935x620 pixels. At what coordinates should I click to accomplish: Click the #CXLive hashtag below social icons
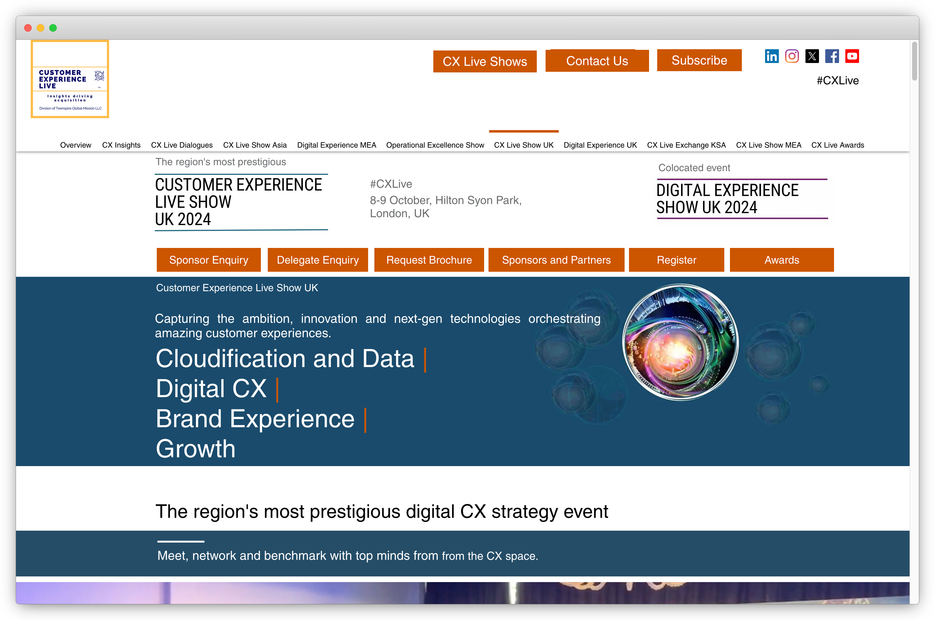pyautogui.click(x=837, y=81)
